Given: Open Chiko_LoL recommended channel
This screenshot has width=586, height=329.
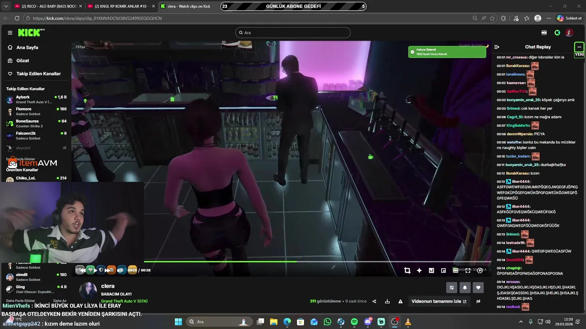Looking at the screenshot, I should pos(36,178).
